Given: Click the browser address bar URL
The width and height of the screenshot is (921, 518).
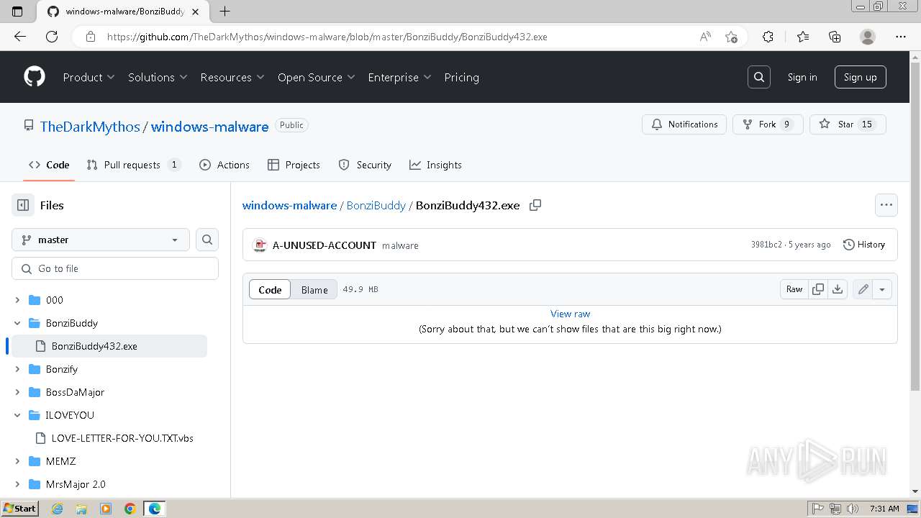Looking at the screenshot, I should (x=327, y=37).
